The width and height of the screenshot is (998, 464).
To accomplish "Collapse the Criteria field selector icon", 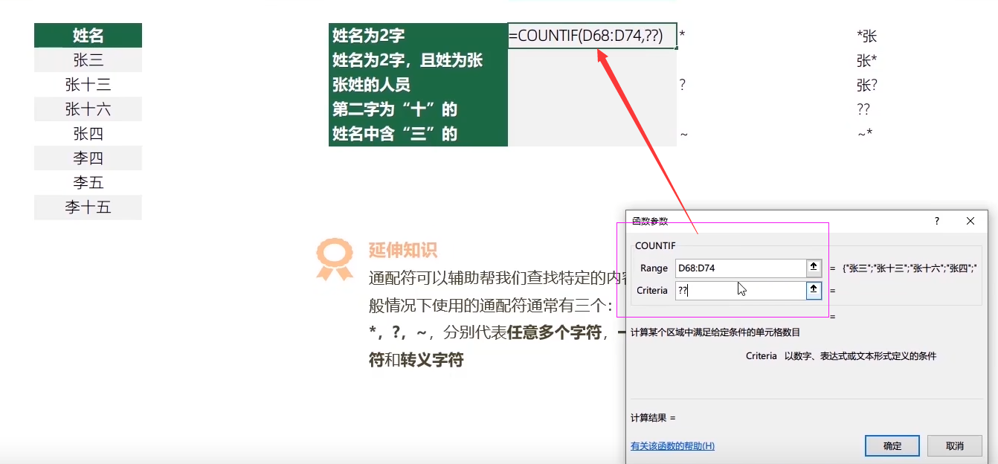I will coord(814,290).
